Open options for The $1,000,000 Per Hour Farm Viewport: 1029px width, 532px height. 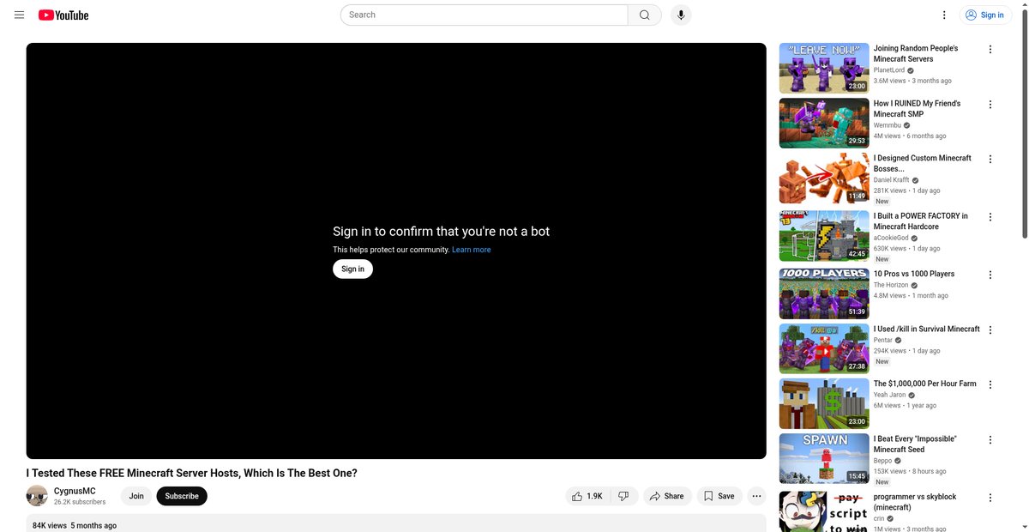(990, 384)
